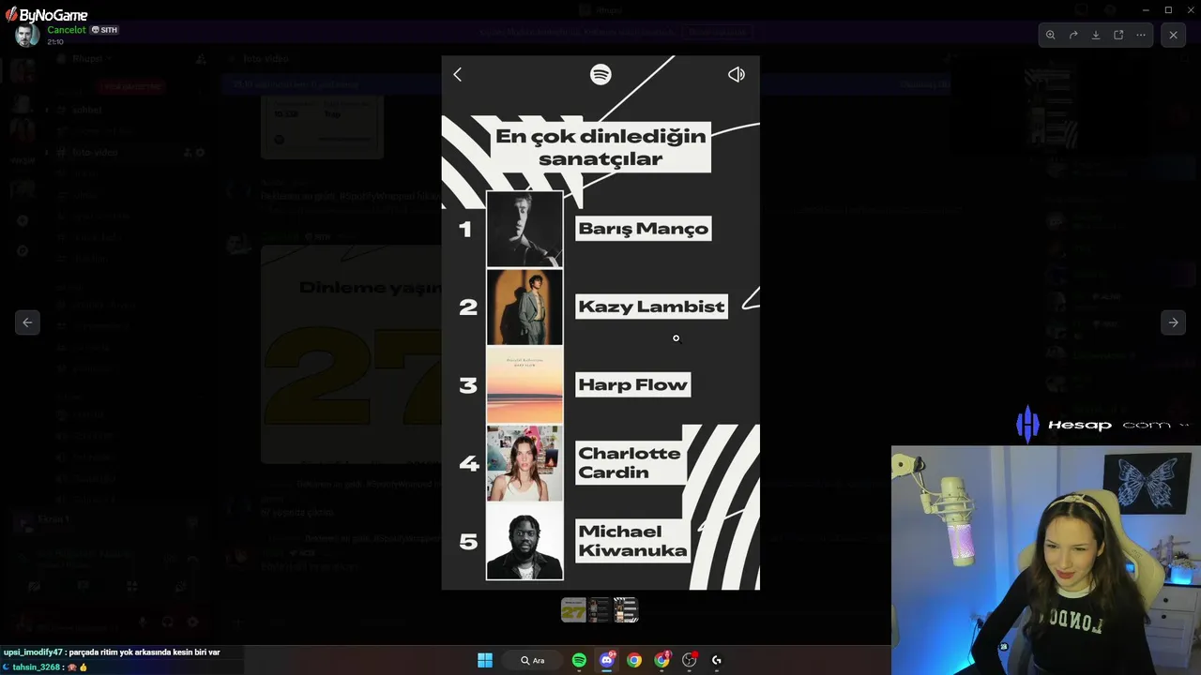Go to the next image with the right arrow

(x=1173, y=322)
